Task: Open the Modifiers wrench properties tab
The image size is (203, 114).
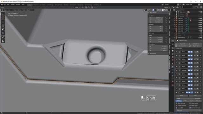Action: 173,67
